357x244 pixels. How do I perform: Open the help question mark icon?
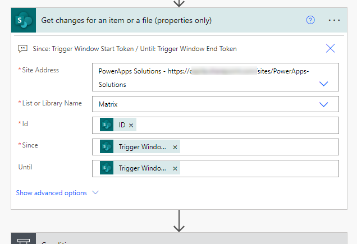(310, 20)
